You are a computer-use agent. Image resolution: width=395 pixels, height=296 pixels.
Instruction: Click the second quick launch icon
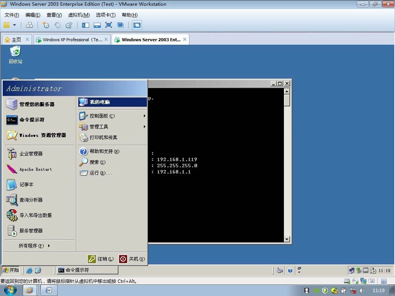pos(38,270)
